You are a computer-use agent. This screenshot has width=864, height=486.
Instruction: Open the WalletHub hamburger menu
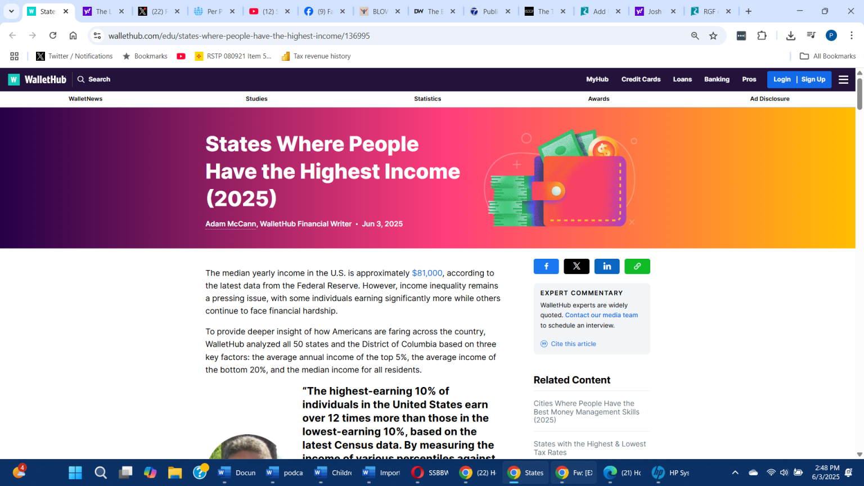(843, 79)
